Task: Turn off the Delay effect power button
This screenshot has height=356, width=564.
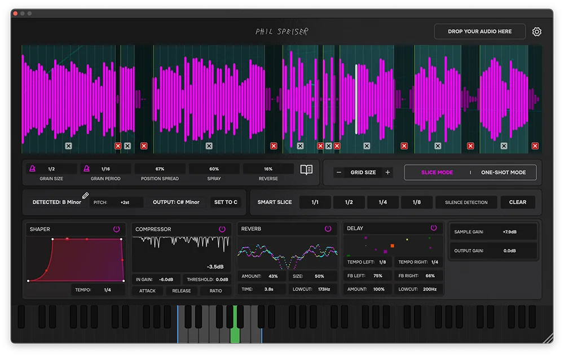Action: [434, 228]
